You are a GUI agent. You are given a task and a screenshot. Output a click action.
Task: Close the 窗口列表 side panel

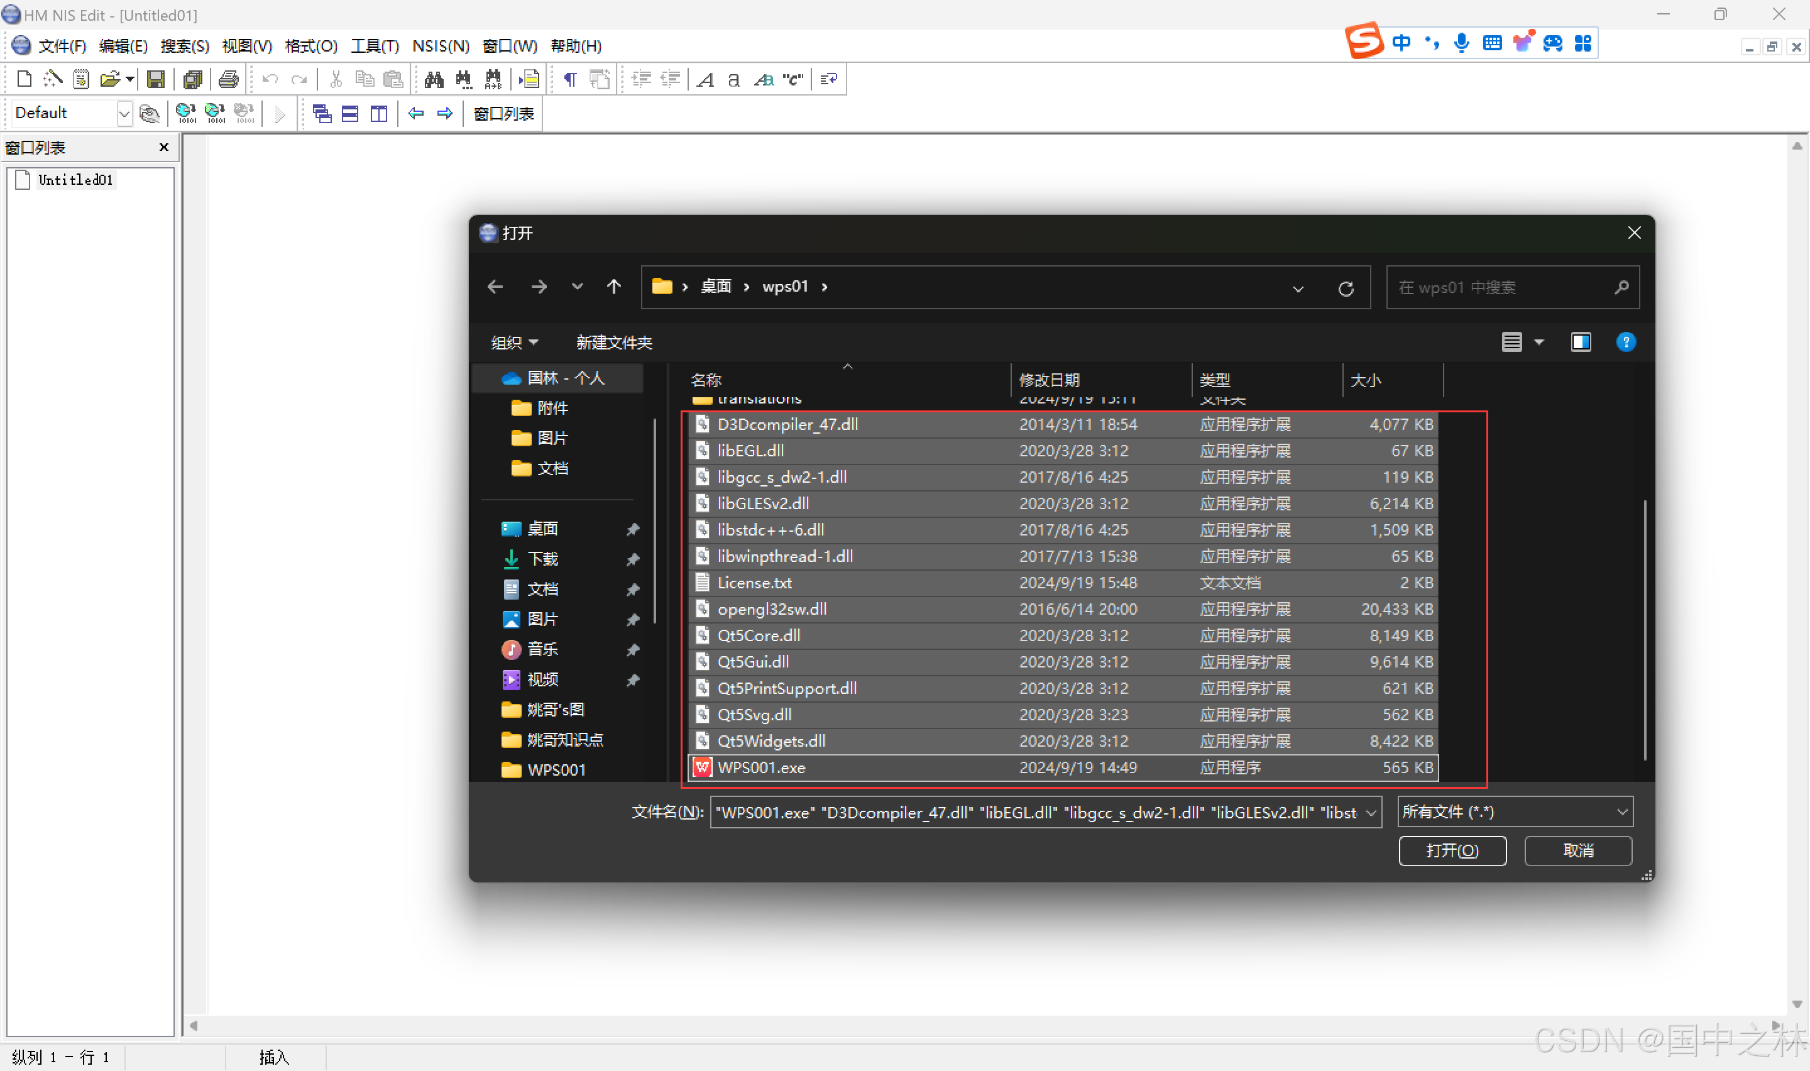coord(164,147)
